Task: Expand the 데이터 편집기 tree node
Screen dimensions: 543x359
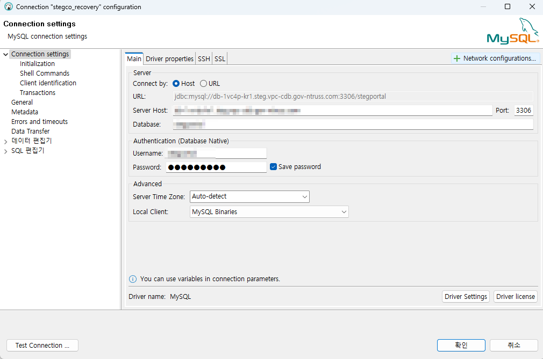Action: (6, 142)
